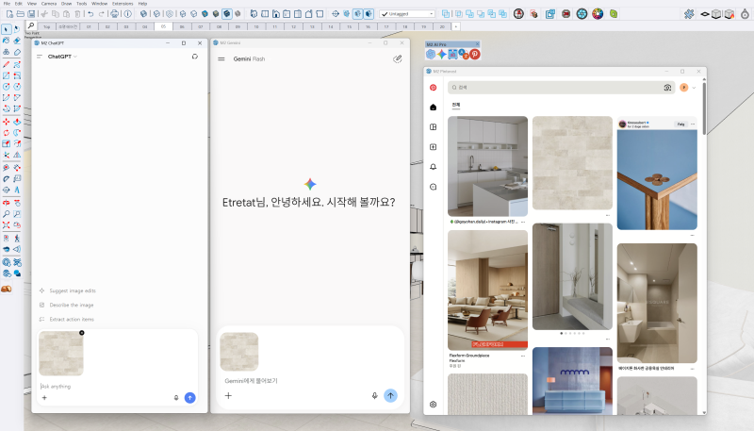The image size is (754, 431).
Task: Open the beige stone texture pin
Action: point(572,163)
